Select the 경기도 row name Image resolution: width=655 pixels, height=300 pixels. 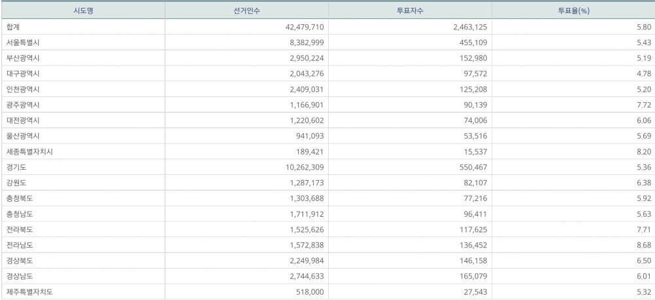click(x=16, y=167)
